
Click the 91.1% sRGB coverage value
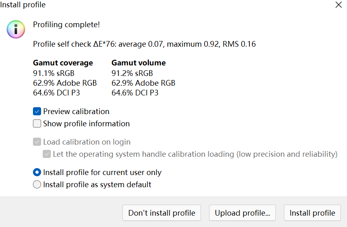54,74
